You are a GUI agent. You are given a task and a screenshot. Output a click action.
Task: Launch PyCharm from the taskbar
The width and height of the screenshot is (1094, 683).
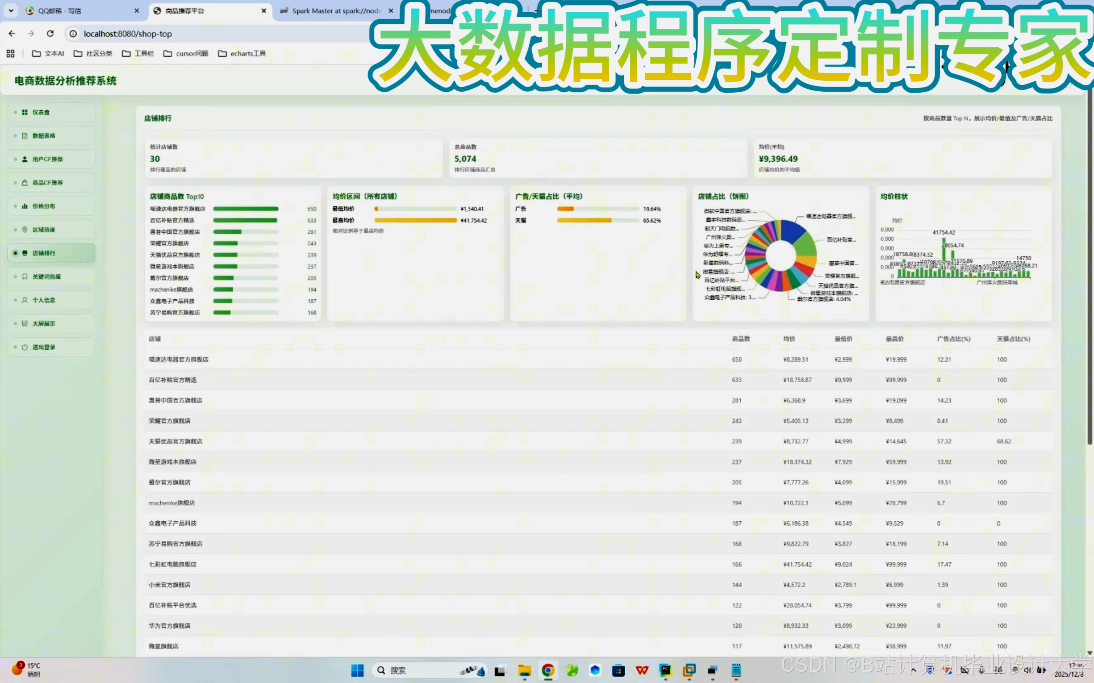665,670
